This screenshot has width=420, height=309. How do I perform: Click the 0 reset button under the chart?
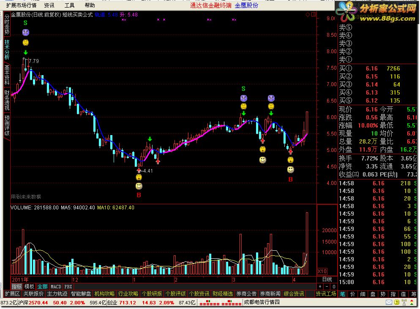tap(334, 287)
